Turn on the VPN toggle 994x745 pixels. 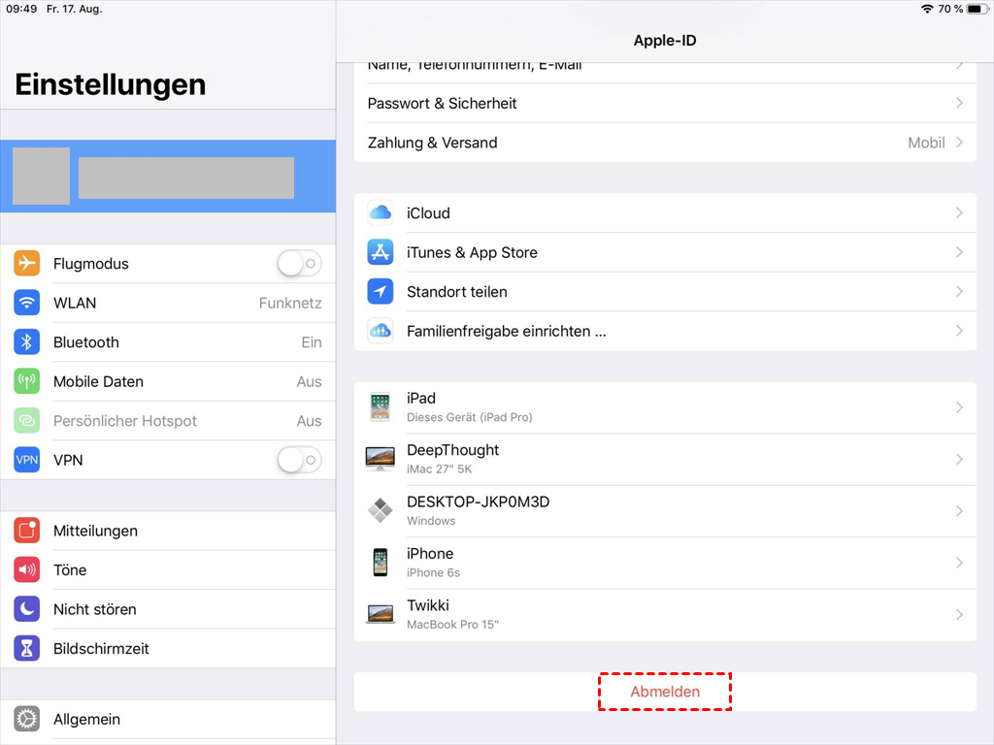[298, 460]
